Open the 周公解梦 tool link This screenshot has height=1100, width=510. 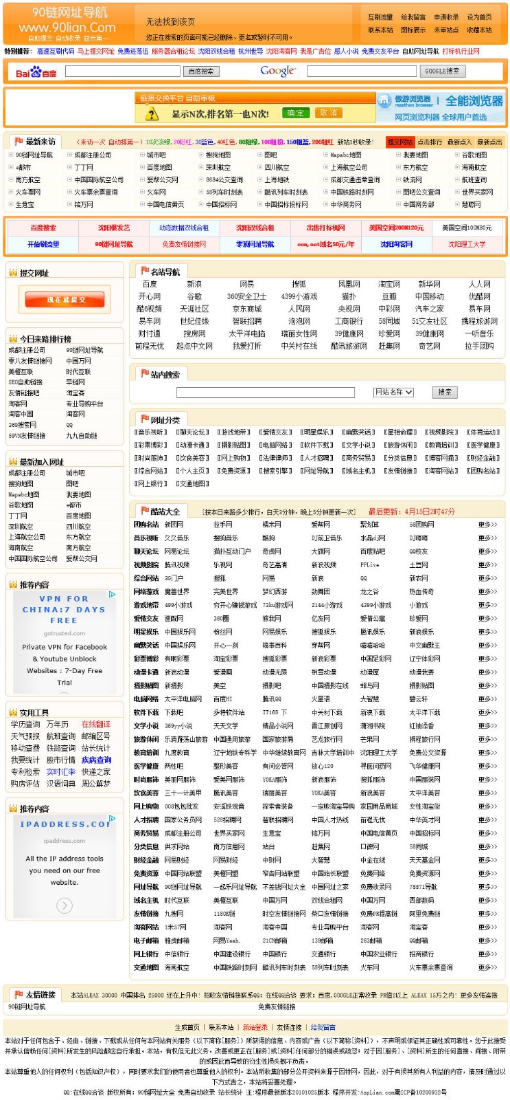(96, 784)
